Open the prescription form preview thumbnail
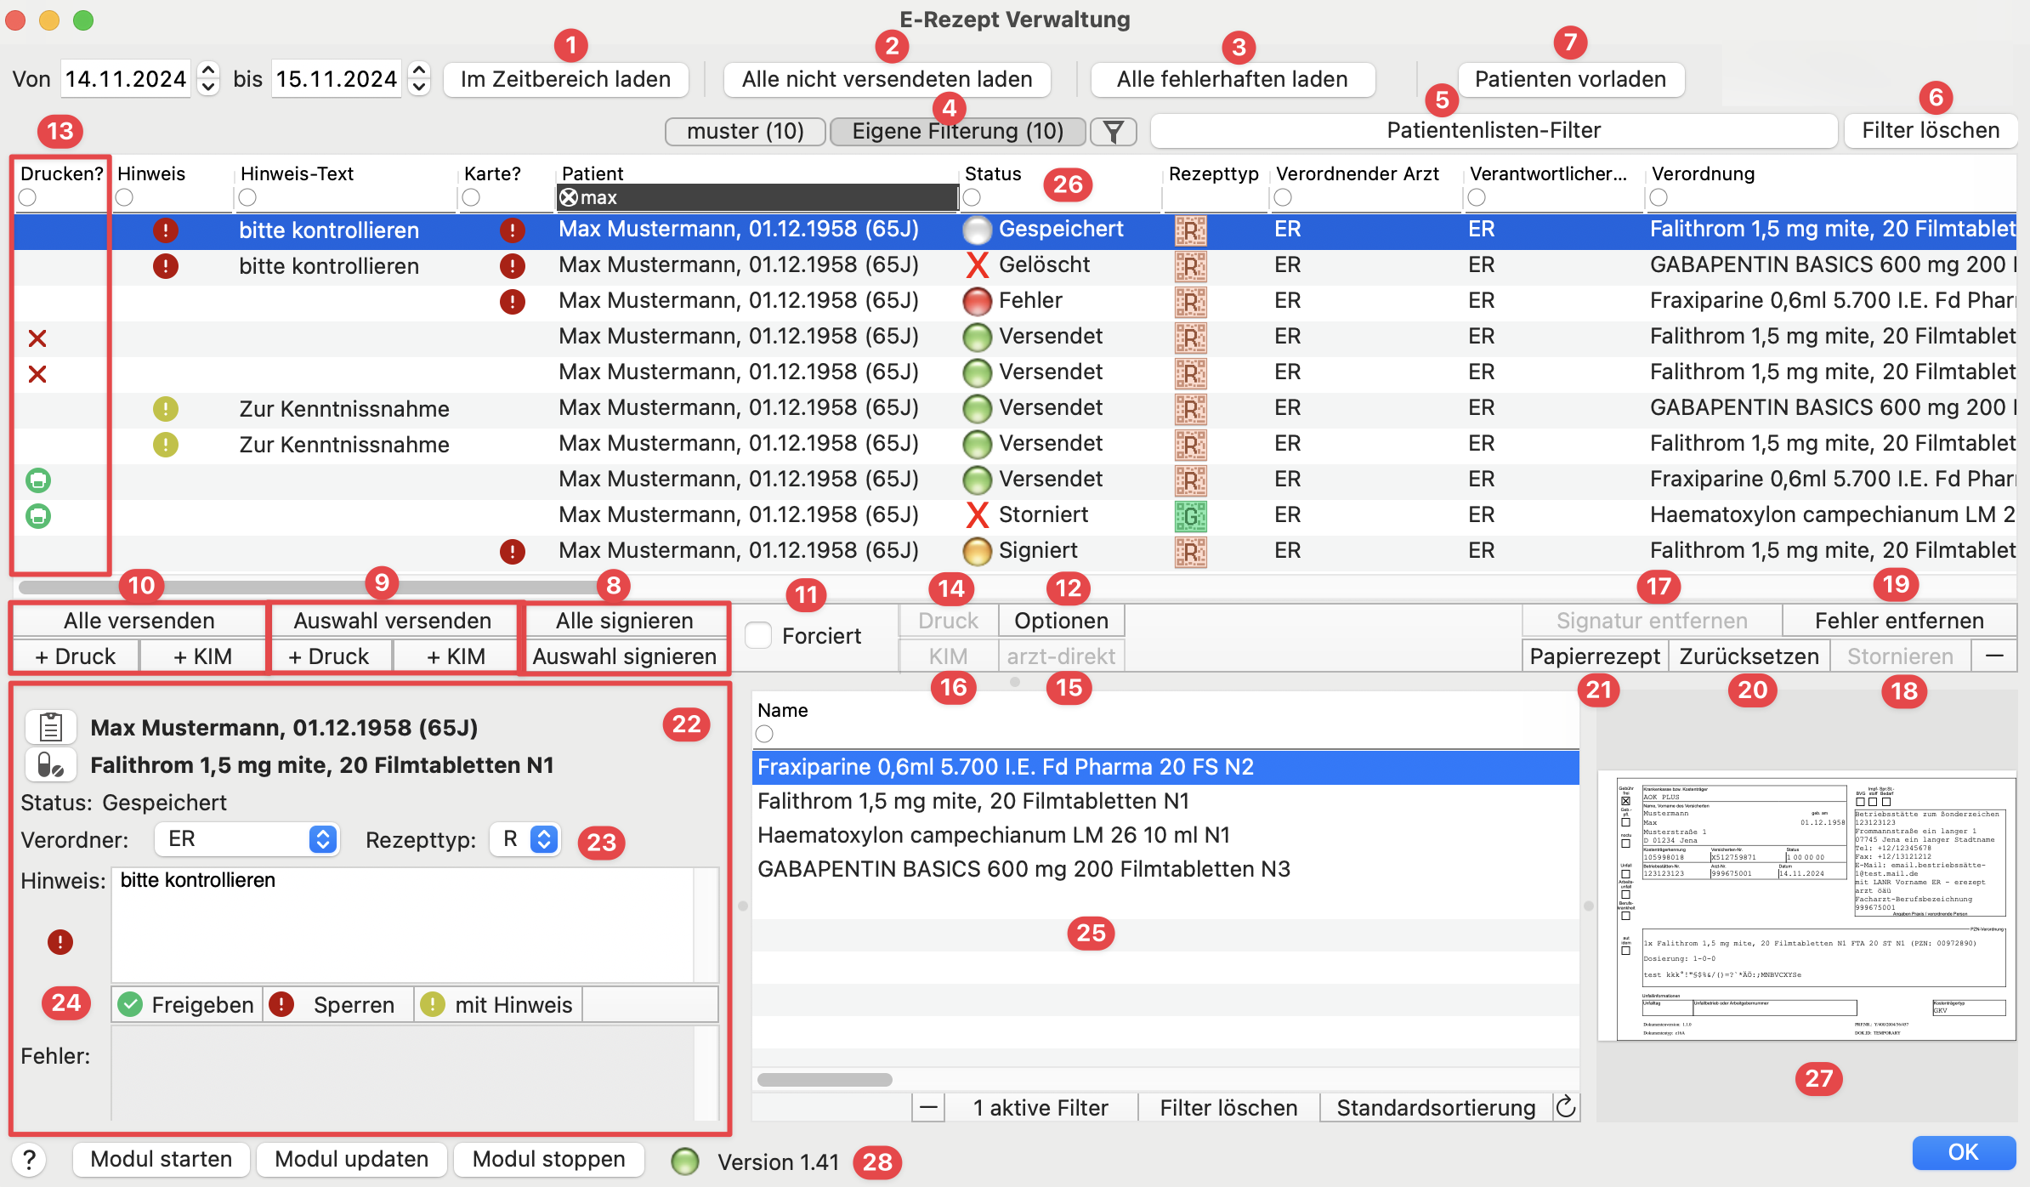This screenshot has height=1187, width=2030. point(1806,906)
